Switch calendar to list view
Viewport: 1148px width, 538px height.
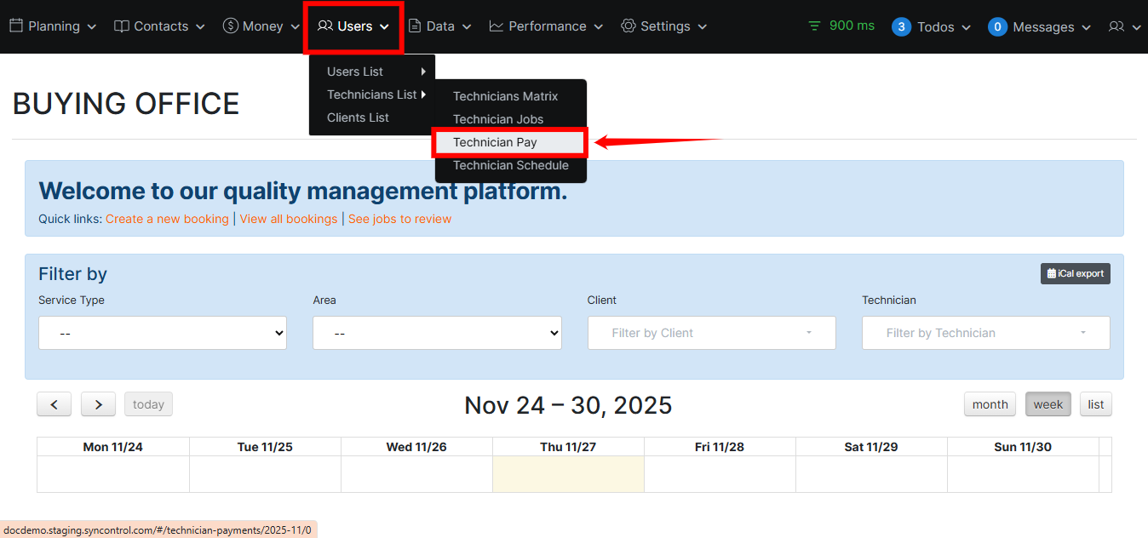pyautogui.click(x=1095, y=404)
